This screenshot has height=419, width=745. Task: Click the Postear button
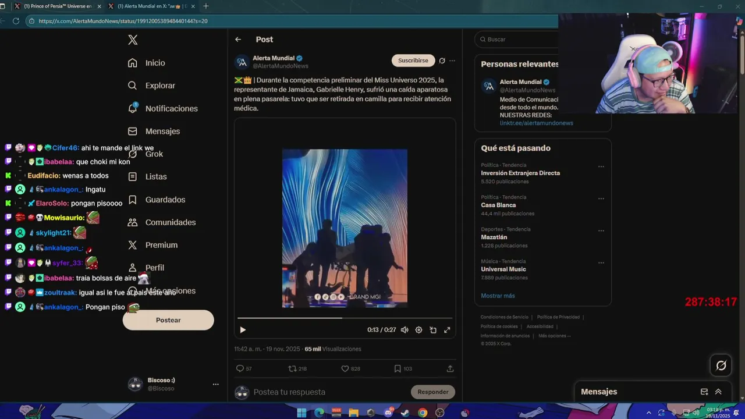pyautogui.click(x=168, y=320)
